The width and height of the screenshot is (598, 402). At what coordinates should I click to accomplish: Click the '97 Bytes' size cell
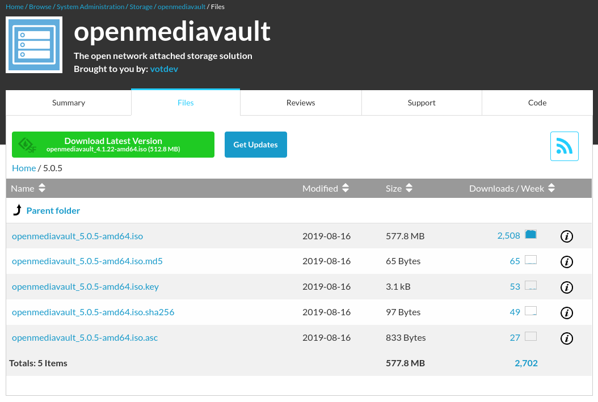[x=403, y=312]
